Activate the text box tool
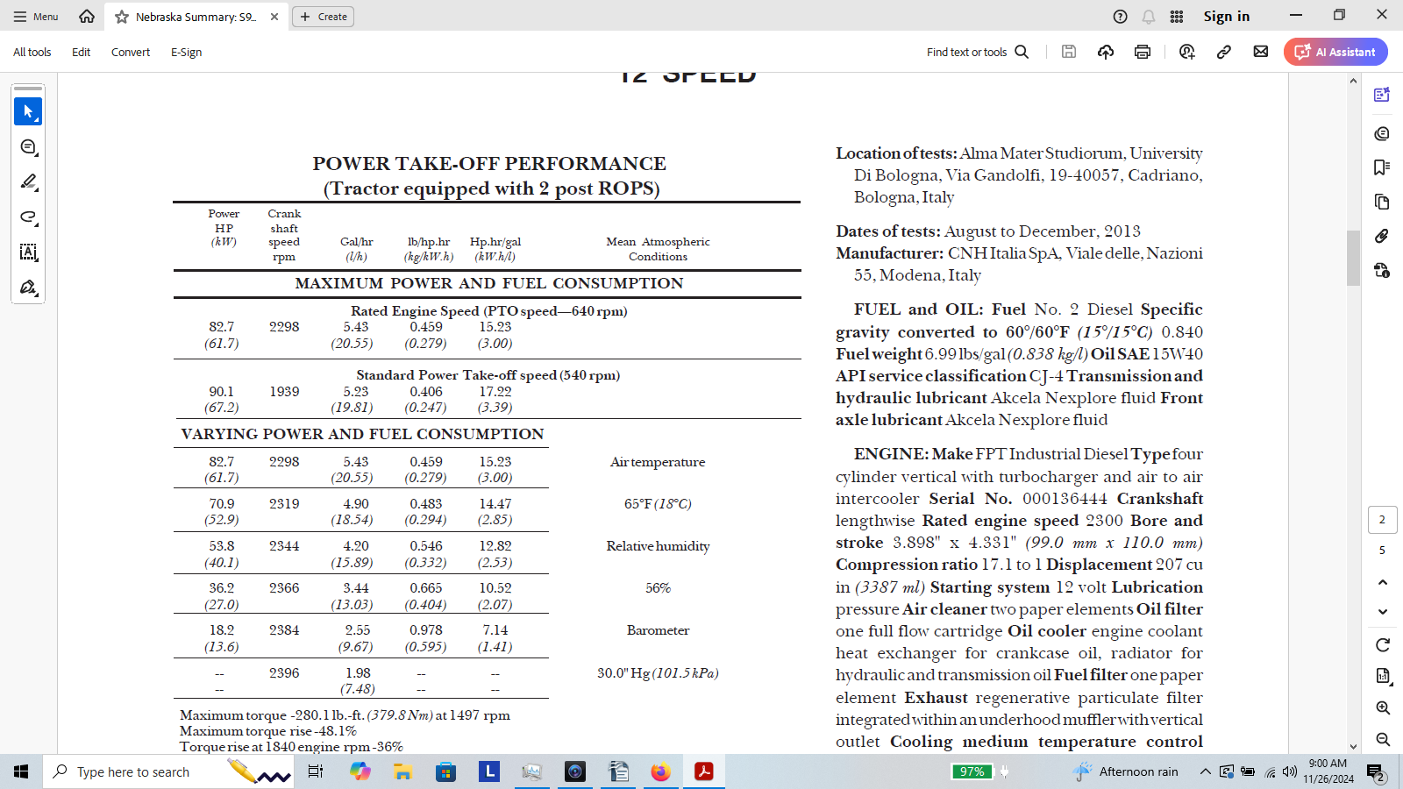1403x789 pixels. coord(28,252)
